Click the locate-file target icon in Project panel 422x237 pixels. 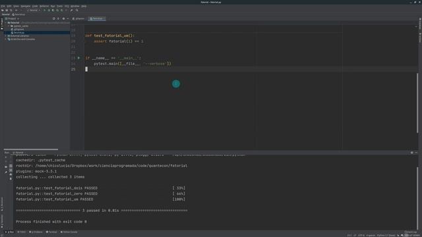(54, 18)
